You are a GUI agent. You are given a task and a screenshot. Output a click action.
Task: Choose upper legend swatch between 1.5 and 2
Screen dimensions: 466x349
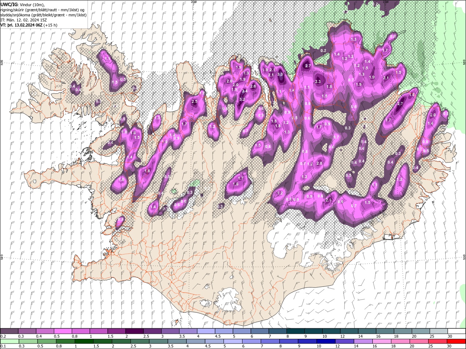coord(116,331)
